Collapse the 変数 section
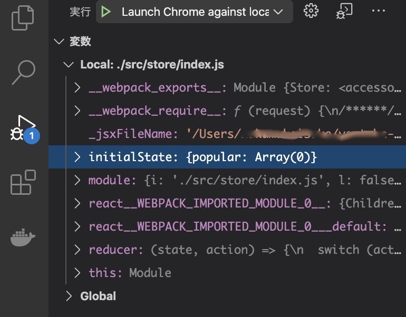 tap(59, 42)
